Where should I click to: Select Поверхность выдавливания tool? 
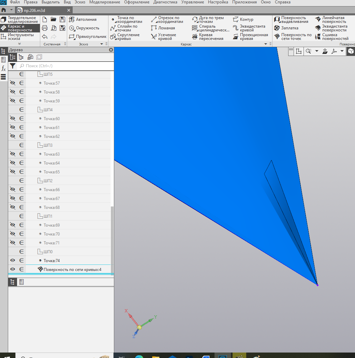point(291,20)
